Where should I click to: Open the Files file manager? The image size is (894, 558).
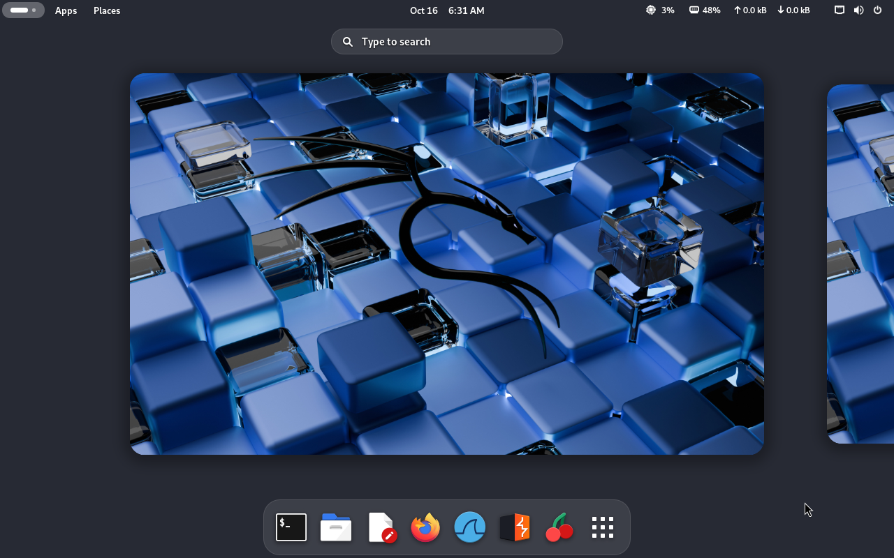tap(336, 527)
